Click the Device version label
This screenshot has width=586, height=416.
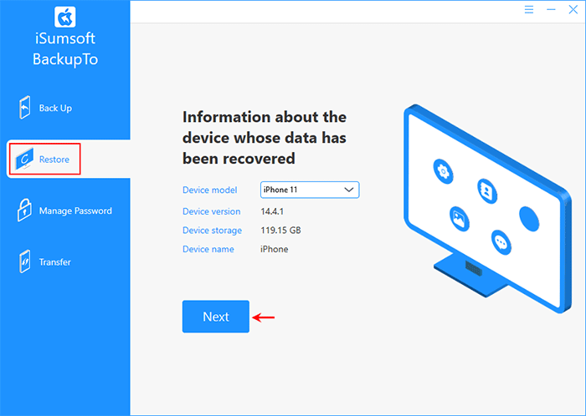[x=212, y=211]
